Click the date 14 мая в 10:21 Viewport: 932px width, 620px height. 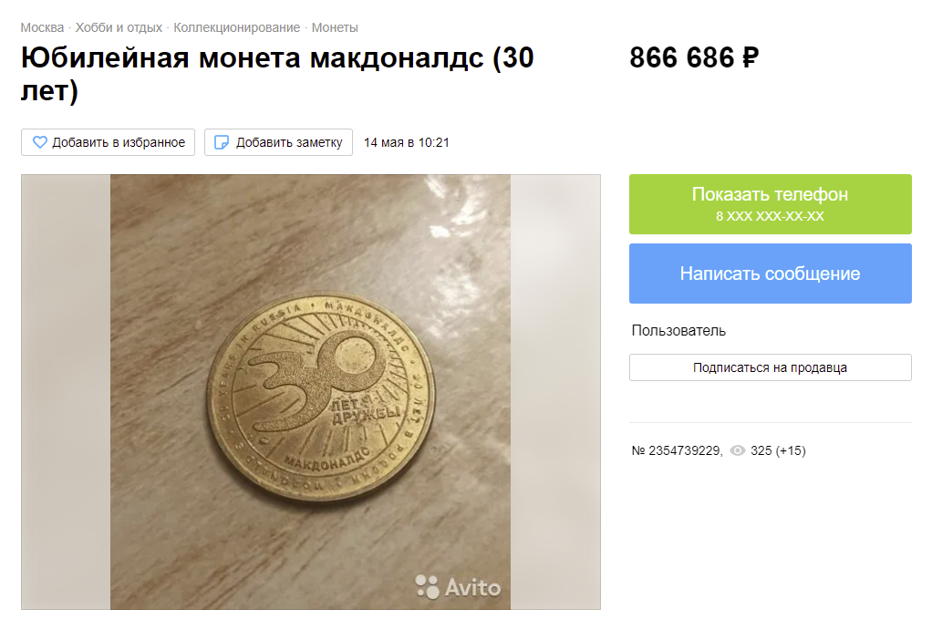(x=407, y=142)
